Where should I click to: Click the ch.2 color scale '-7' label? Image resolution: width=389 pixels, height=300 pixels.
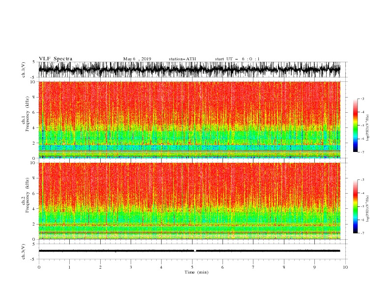[362, 233]
